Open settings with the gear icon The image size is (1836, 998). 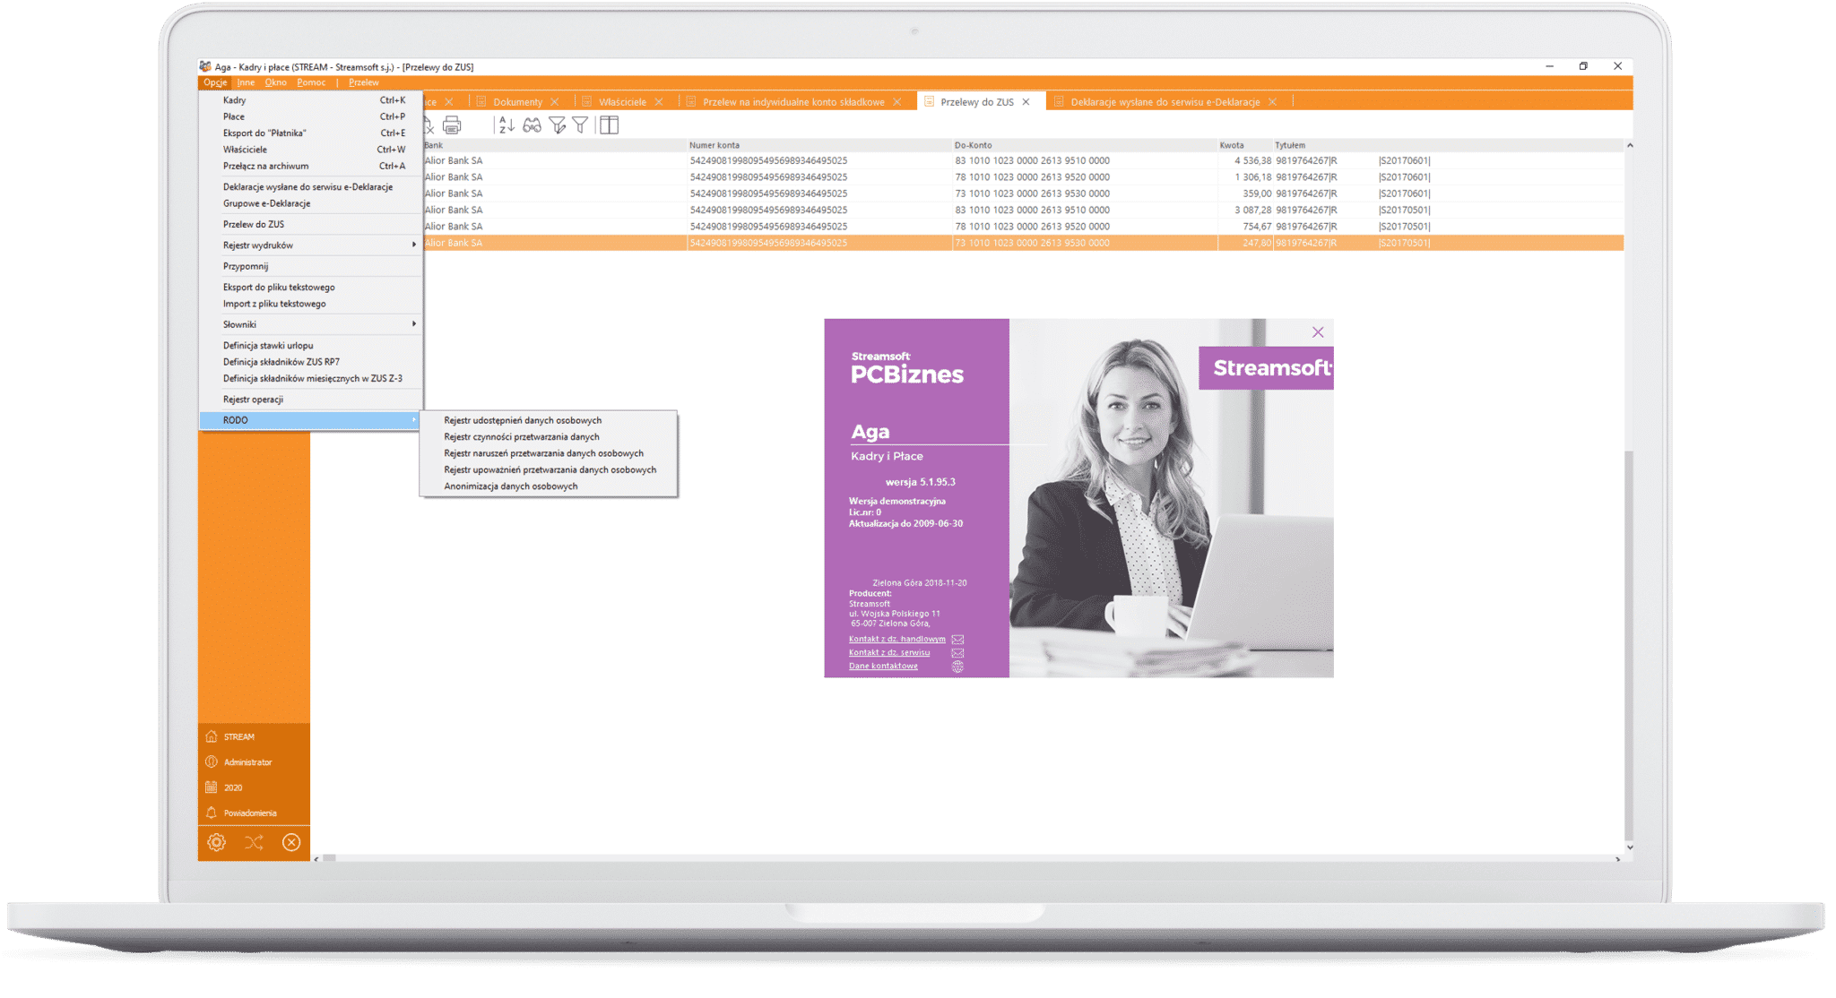tap(216, 842)
